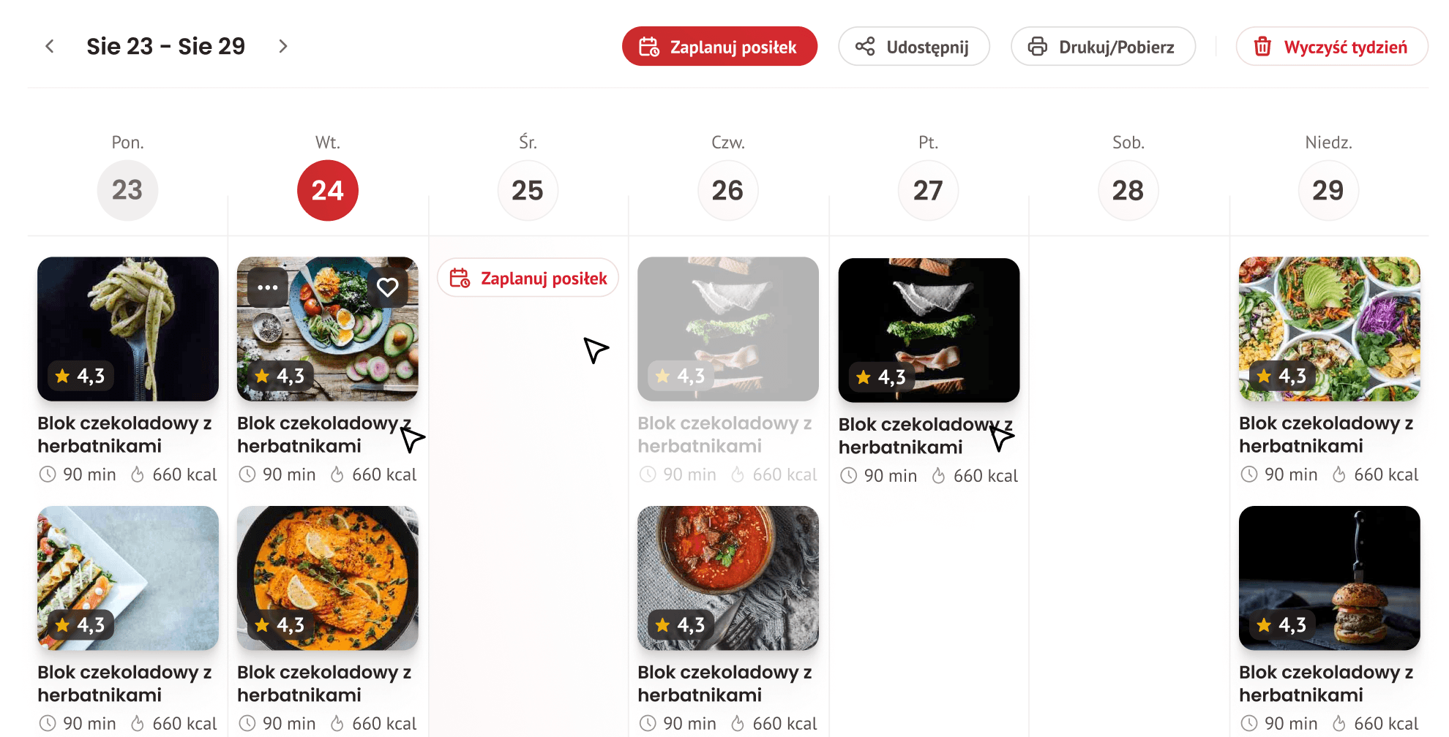Go to the next week
Viewport: 1449px width, 737px height.
click(283, 46)
